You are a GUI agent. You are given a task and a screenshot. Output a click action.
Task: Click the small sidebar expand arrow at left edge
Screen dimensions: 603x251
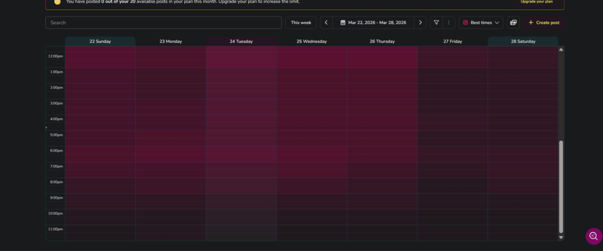[47, 127]
